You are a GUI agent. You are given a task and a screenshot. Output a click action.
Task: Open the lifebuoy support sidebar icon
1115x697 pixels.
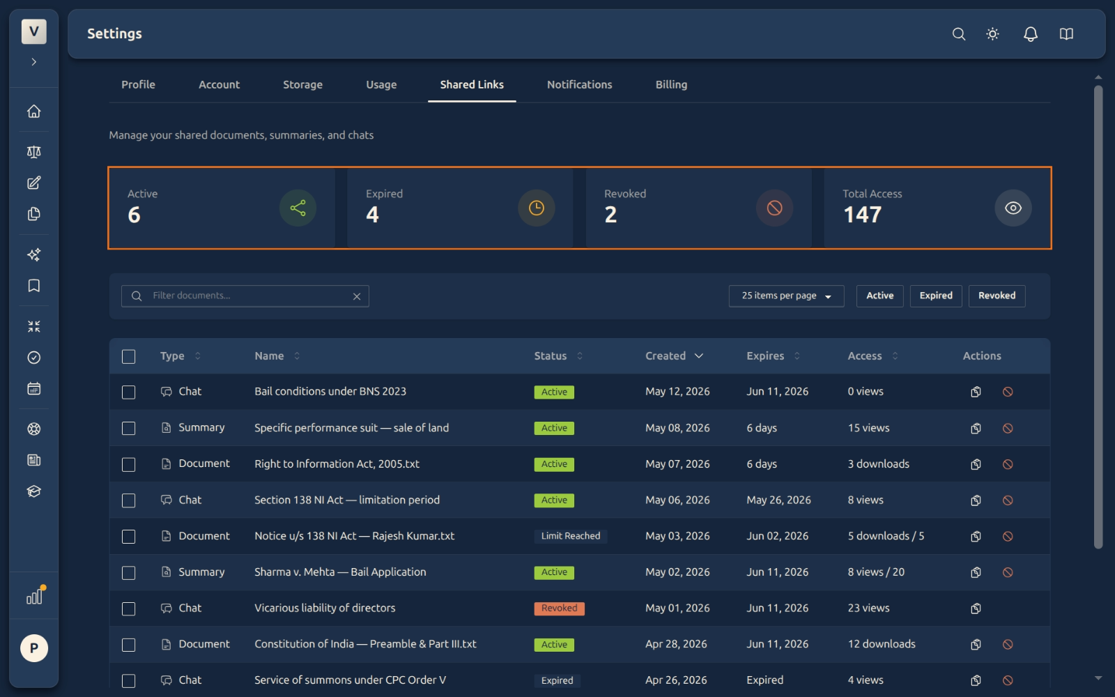click(x=33, y=429)
